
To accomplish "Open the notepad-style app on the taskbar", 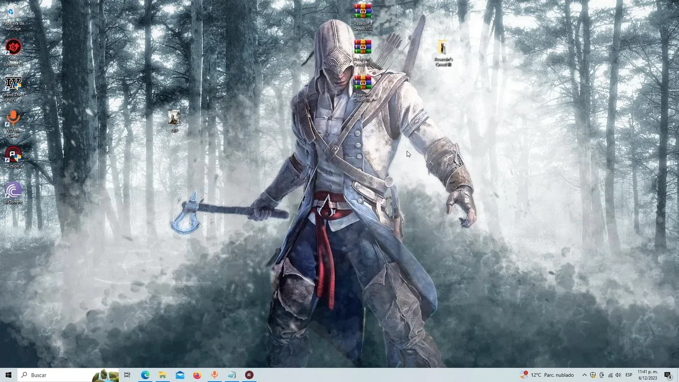I will point(232,375).
